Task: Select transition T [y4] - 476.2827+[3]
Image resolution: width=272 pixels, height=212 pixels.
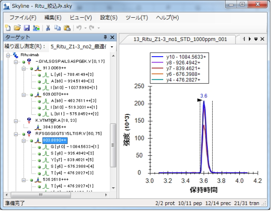Action: 72,173
